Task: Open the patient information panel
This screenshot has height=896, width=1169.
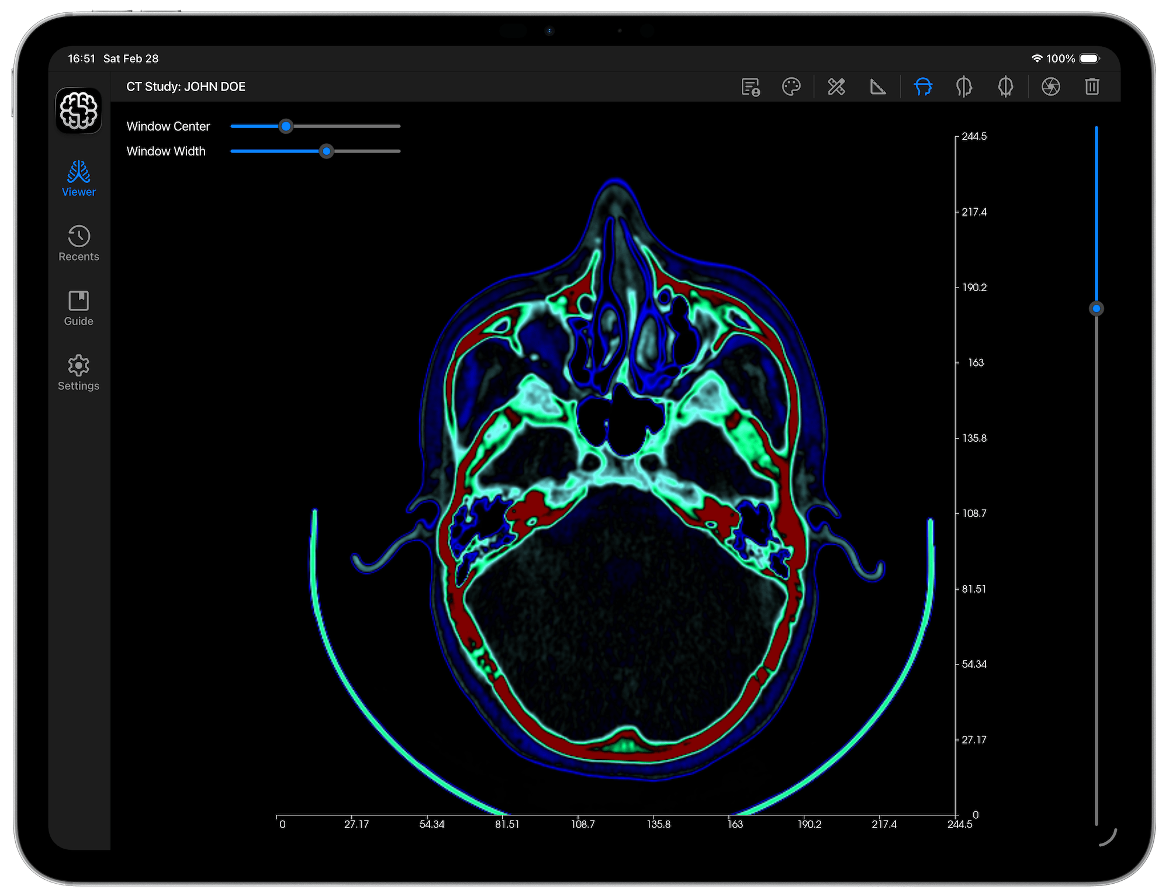Action: click(x=752, y=87)
